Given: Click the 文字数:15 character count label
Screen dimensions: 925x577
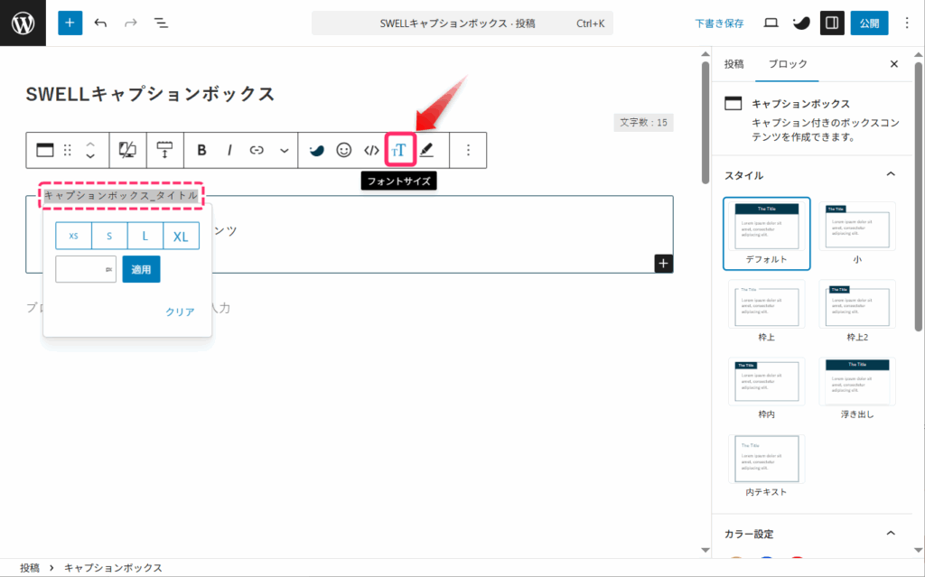Looking at the screenshot, I should [643, 122].
